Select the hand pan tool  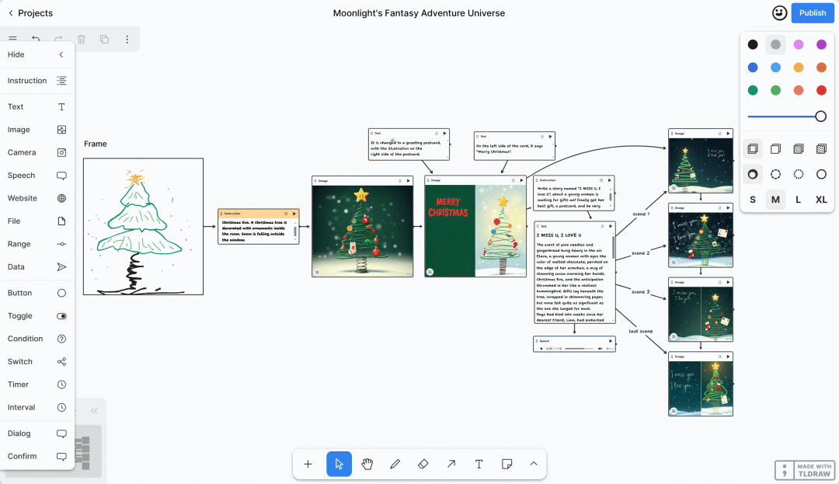point(367,464)
